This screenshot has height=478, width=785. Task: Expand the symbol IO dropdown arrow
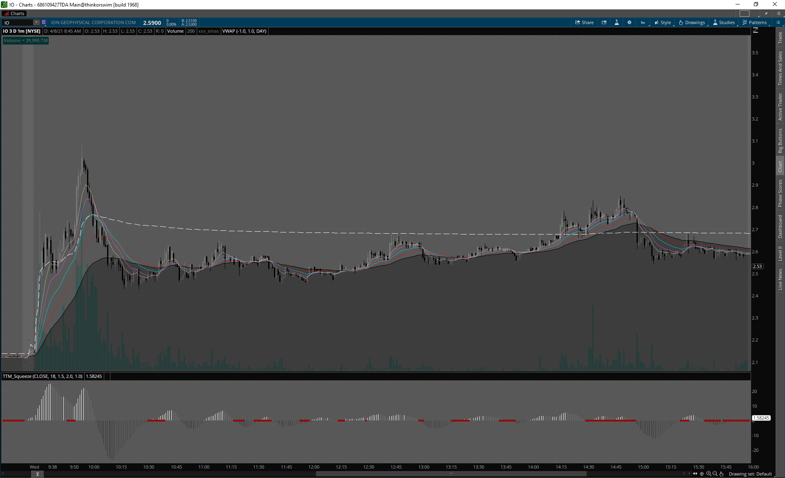tap(36, 22)
